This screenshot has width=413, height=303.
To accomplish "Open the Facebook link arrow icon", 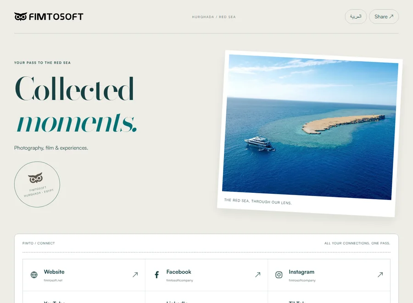I will pyautogui.click(x=257, y=275).
